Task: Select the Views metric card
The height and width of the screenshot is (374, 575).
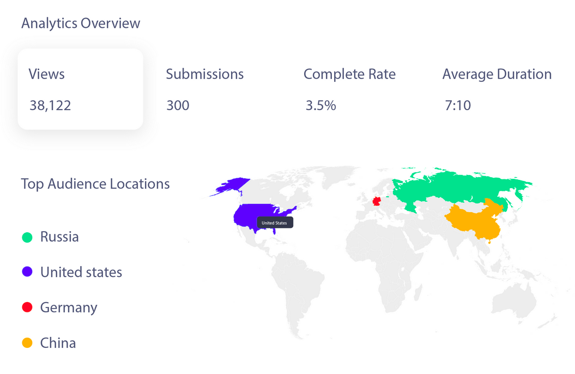Action: point(80,89)
